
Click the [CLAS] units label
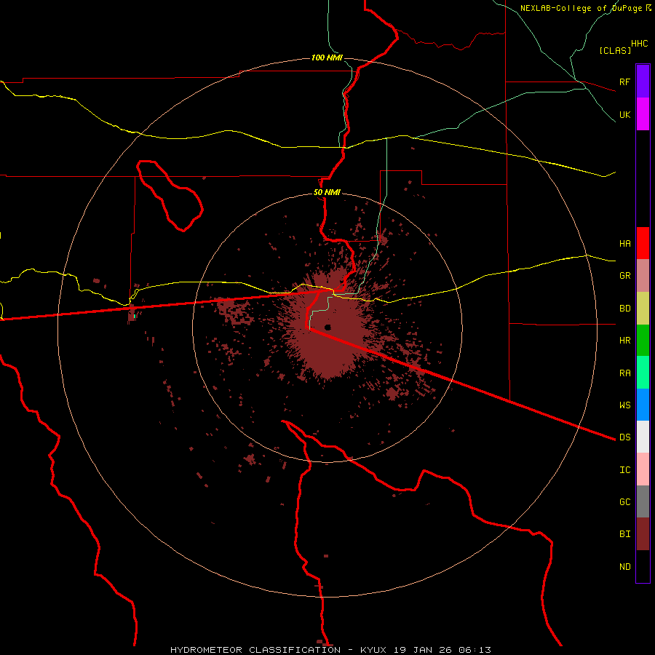coord(614,50)
